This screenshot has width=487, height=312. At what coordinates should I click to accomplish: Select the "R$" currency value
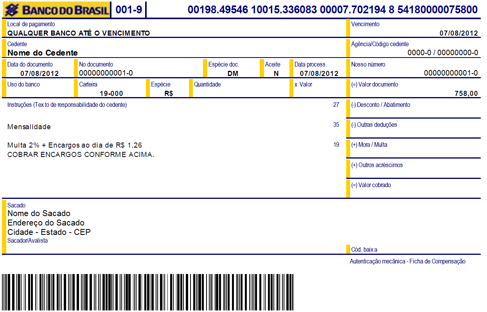pyautogui.click(x=169, y=93)
